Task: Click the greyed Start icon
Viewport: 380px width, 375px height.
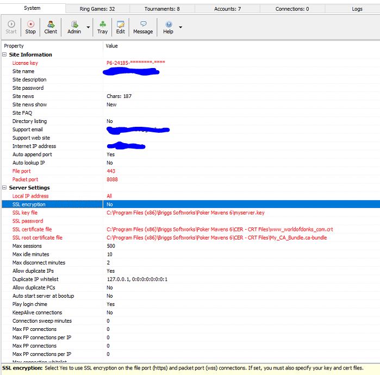Action: (x=11, y=27)
